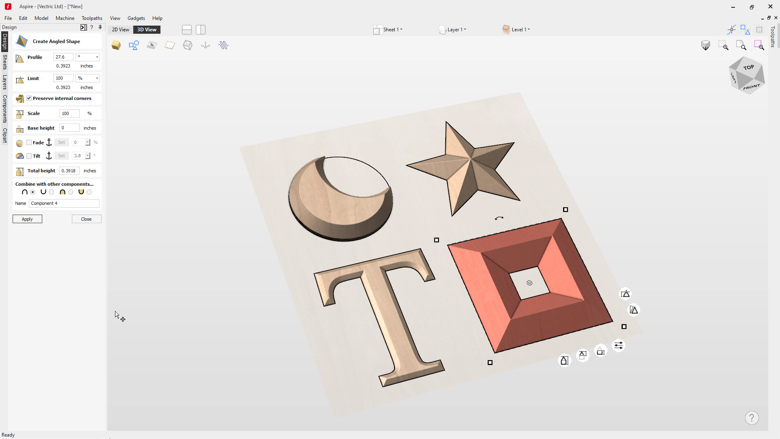Image resolution: width=780 pixels, height=439 pixels.
Task: Open the Toolpaths menu
Action: pos(92,18)
